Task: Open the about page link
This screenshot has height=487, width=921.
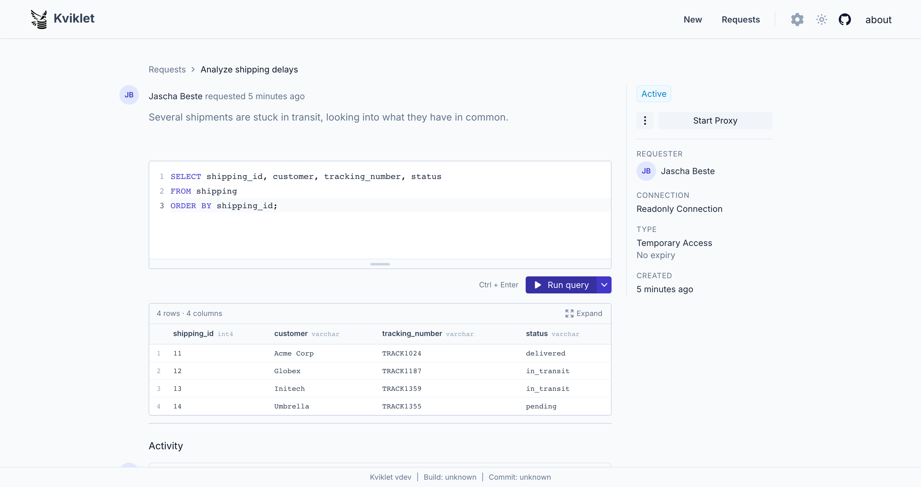Action: pos(878,20)
